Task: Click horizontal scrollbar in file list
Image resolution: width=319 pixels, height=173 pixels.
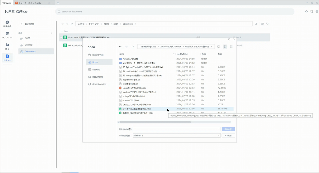Action: click(x=155, y=122)
